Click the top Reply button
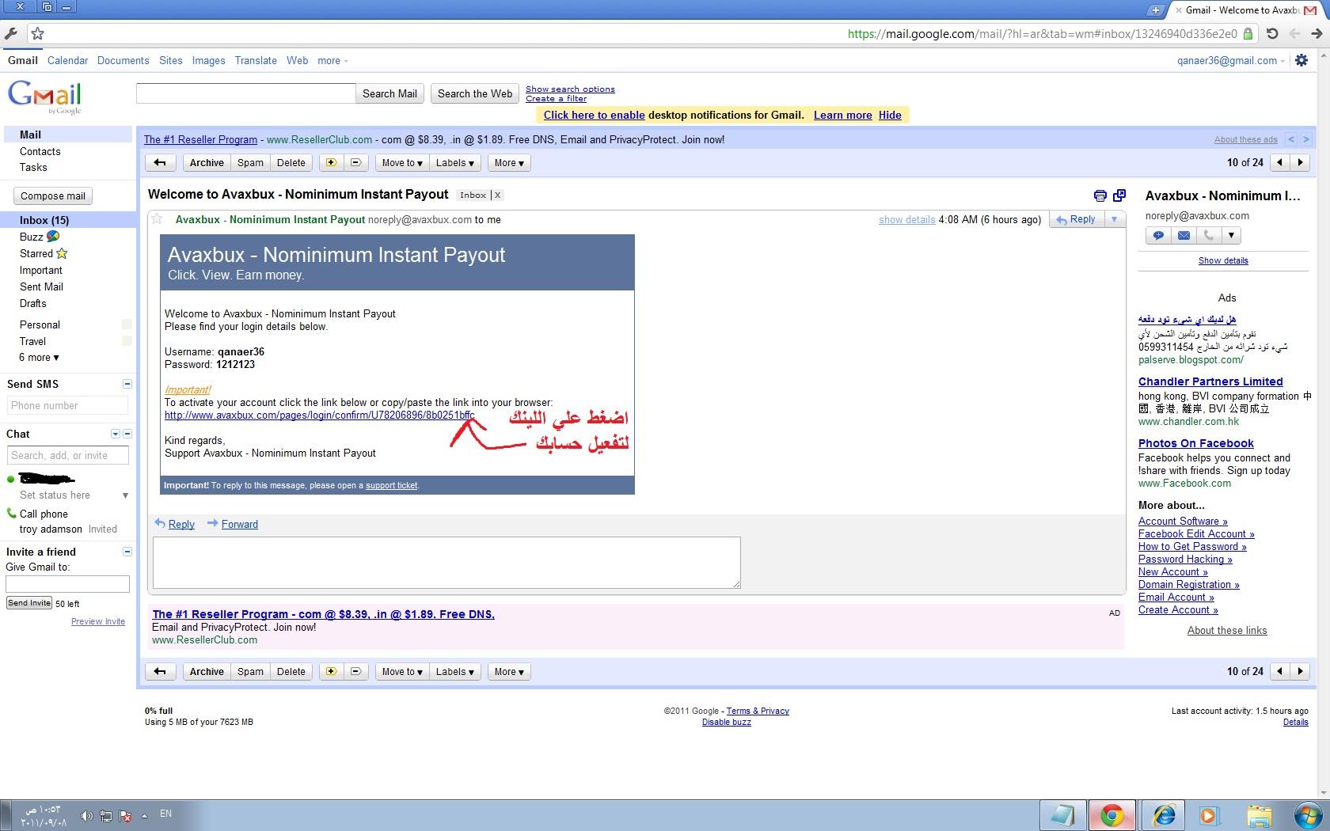Viewport: 1330px width, 831px height. pyautogui.click(x=1077, y=219)
